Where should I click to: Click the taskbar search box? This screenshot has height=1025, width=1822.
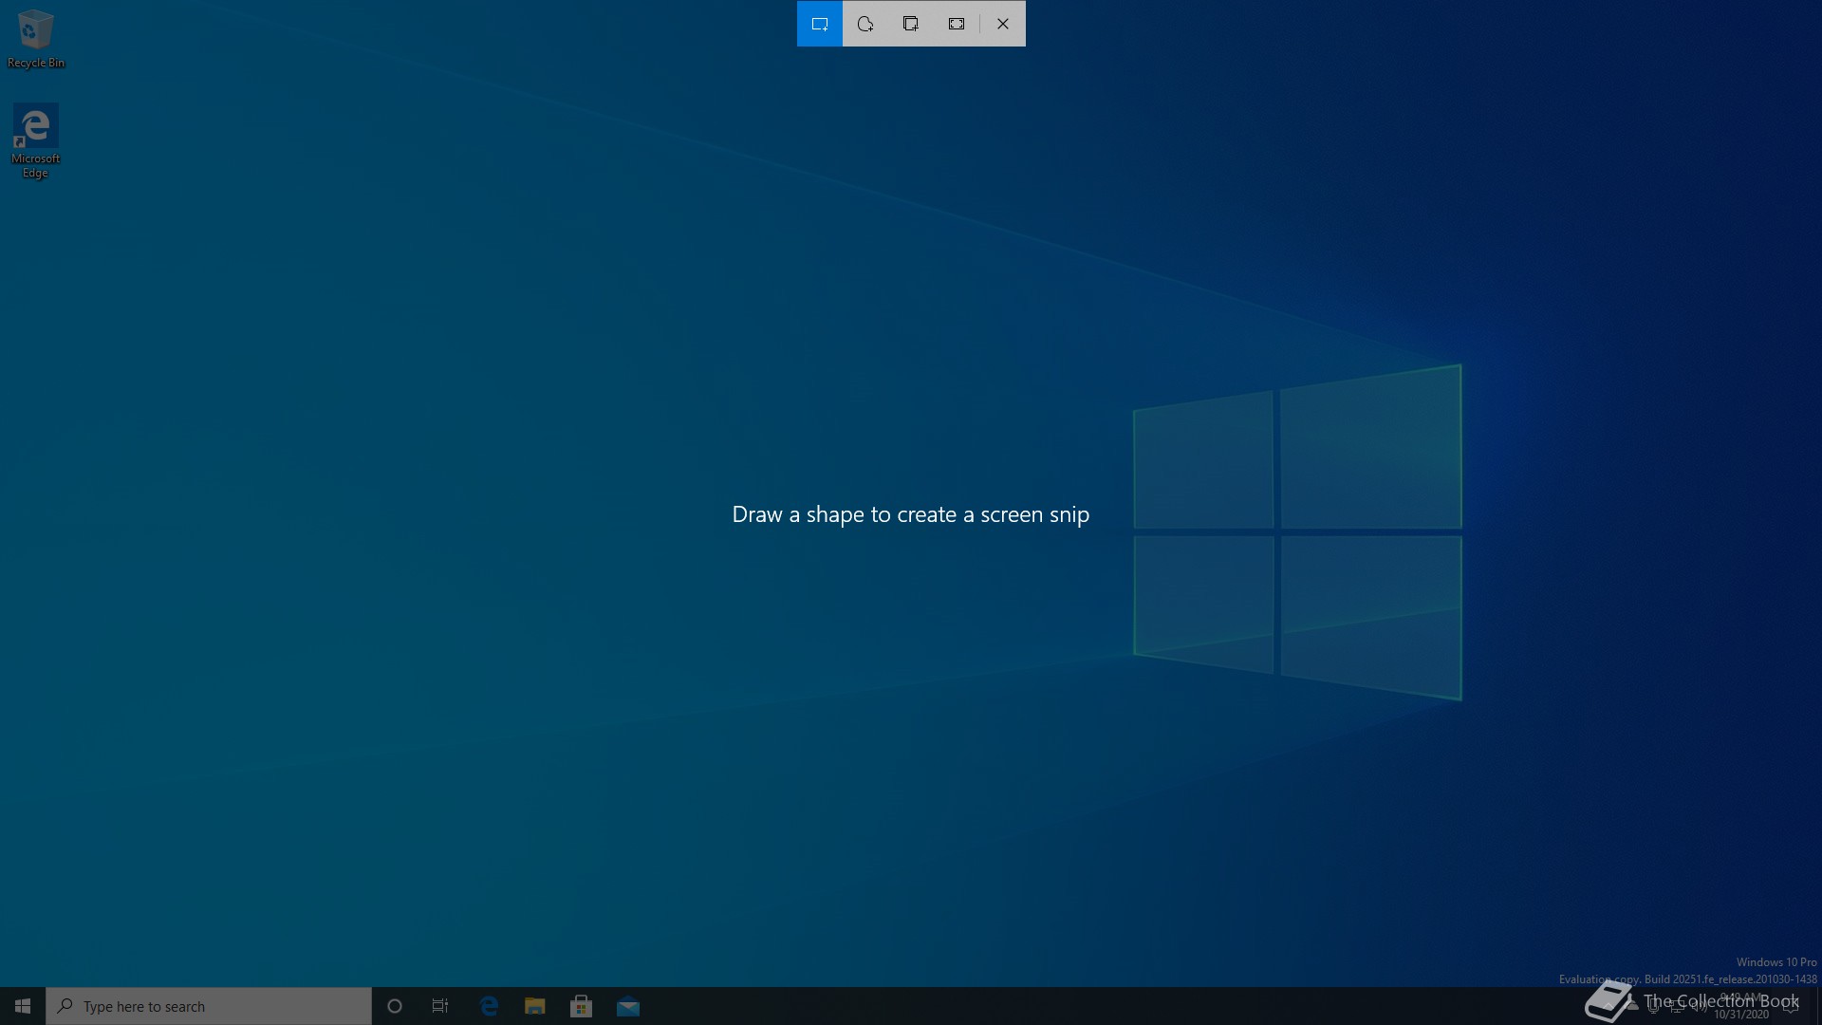209,1006
